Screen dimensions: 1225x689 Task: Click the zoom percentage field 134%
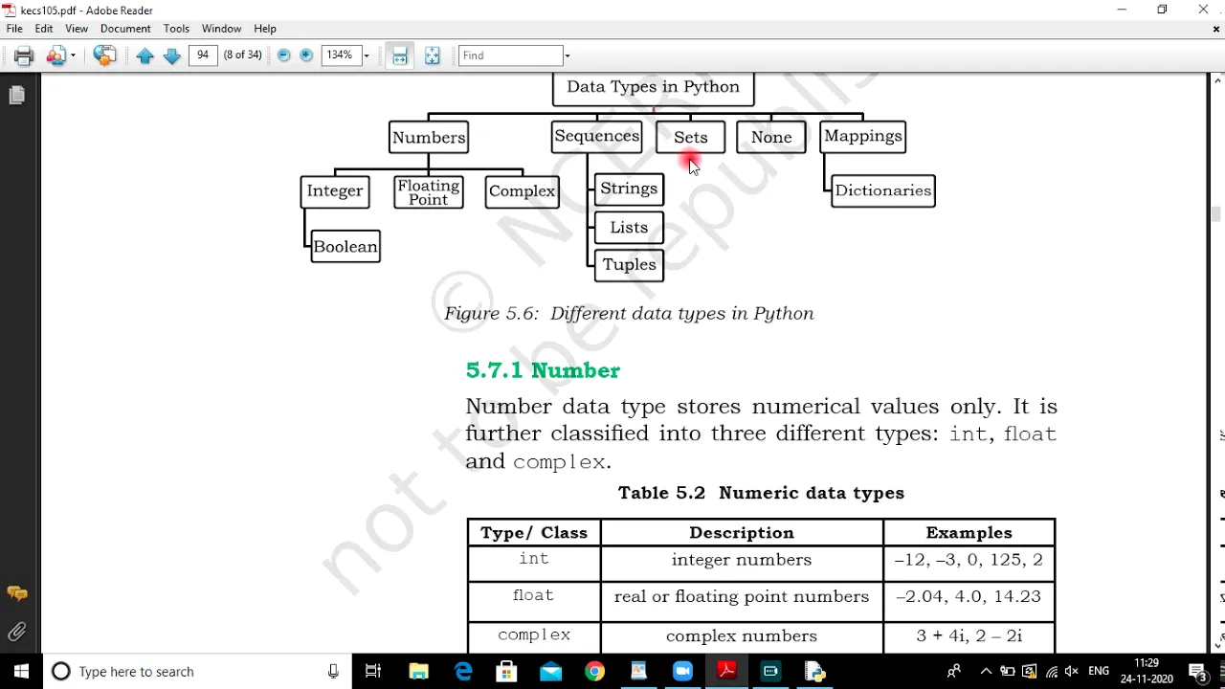341,56
